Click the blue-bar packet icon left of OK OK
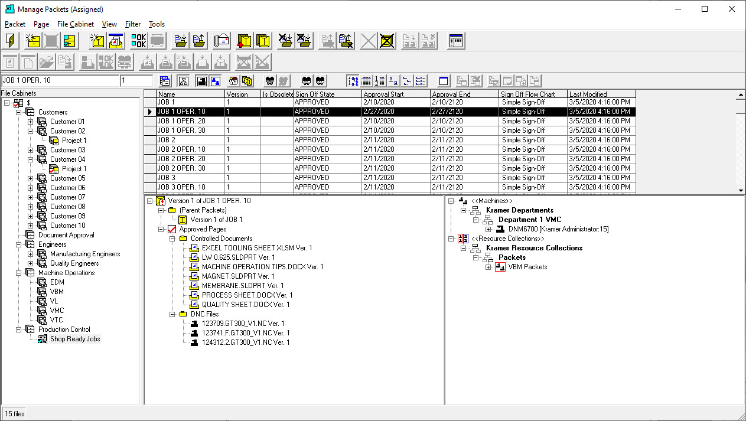The image size is (746, 421). click(116, 41)
